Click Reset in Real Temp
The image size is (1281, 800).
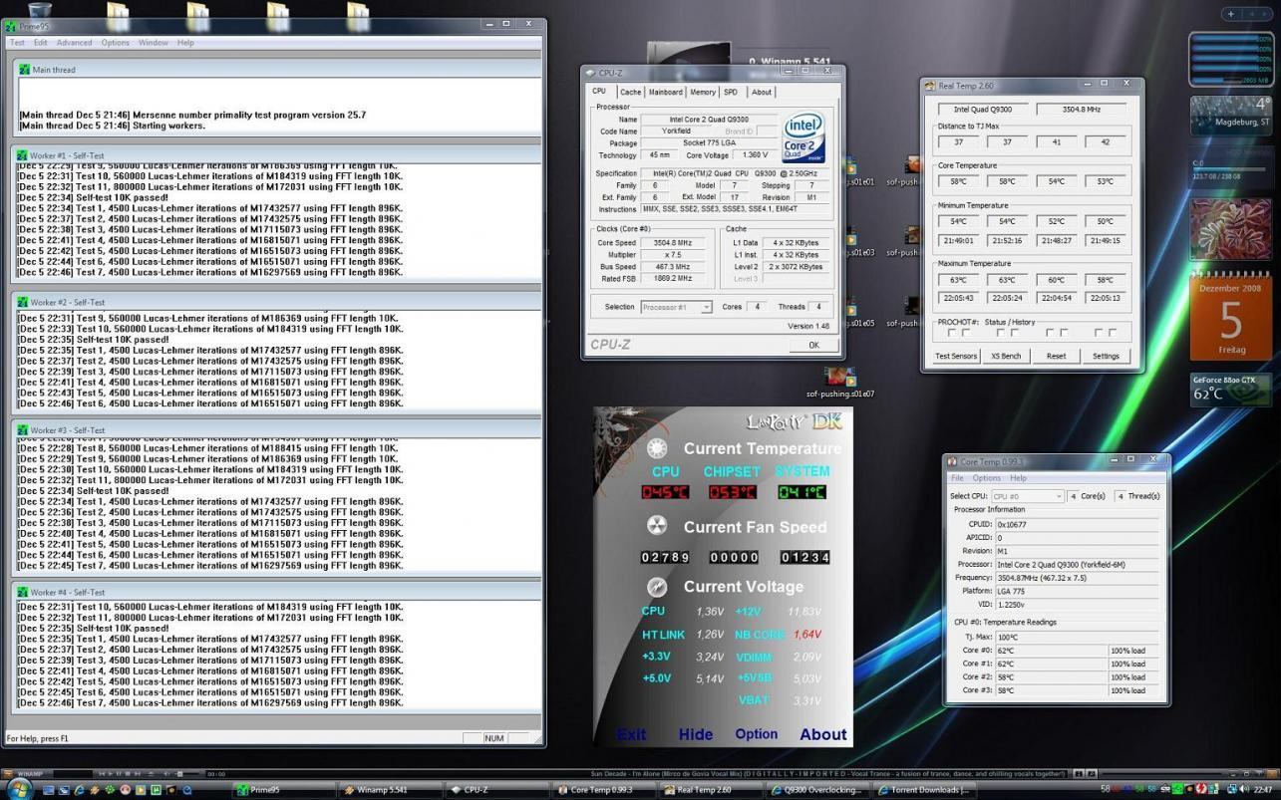(x=1056, y=356)
